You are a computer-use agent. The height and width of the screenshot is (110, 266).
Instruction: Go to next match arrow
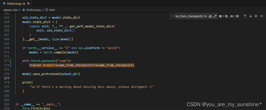coord(250,16)
